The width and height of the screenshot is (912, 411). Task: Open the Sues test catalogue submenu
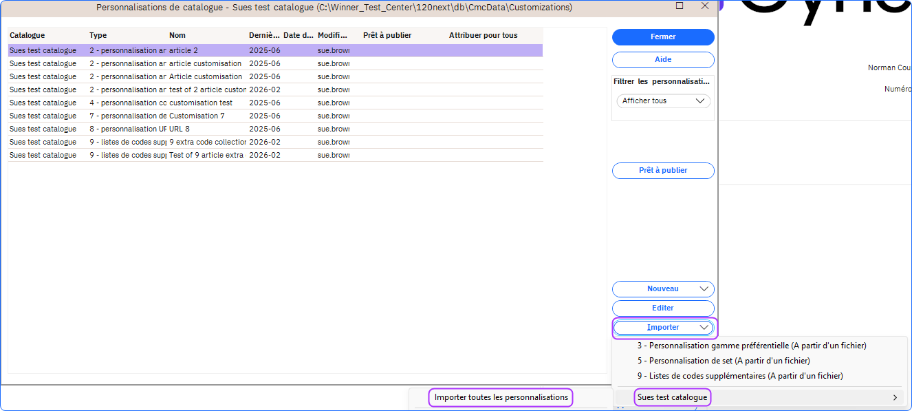pyautogui.click(x=672, y=397)
